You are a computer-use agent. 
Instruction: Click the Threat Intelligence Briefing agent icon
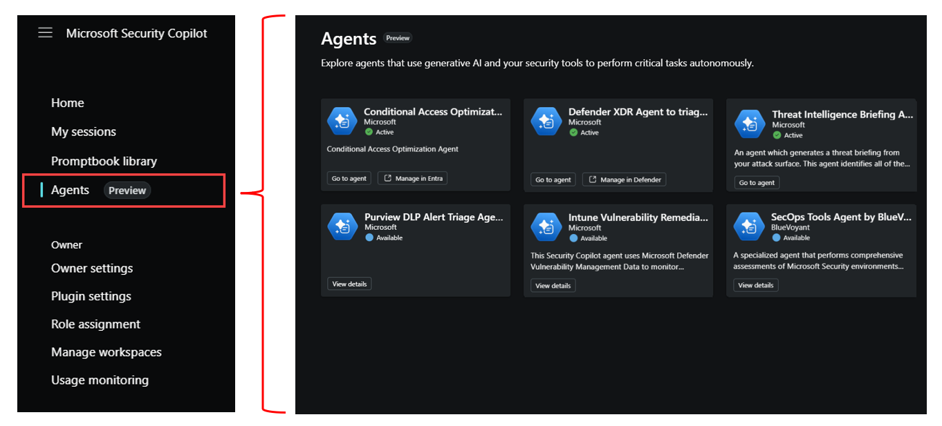pos(750,124)
